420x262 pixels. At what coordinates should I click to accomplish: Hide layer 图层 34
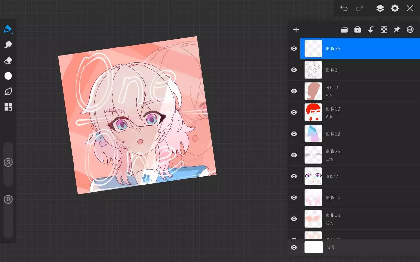pos(294,48)
